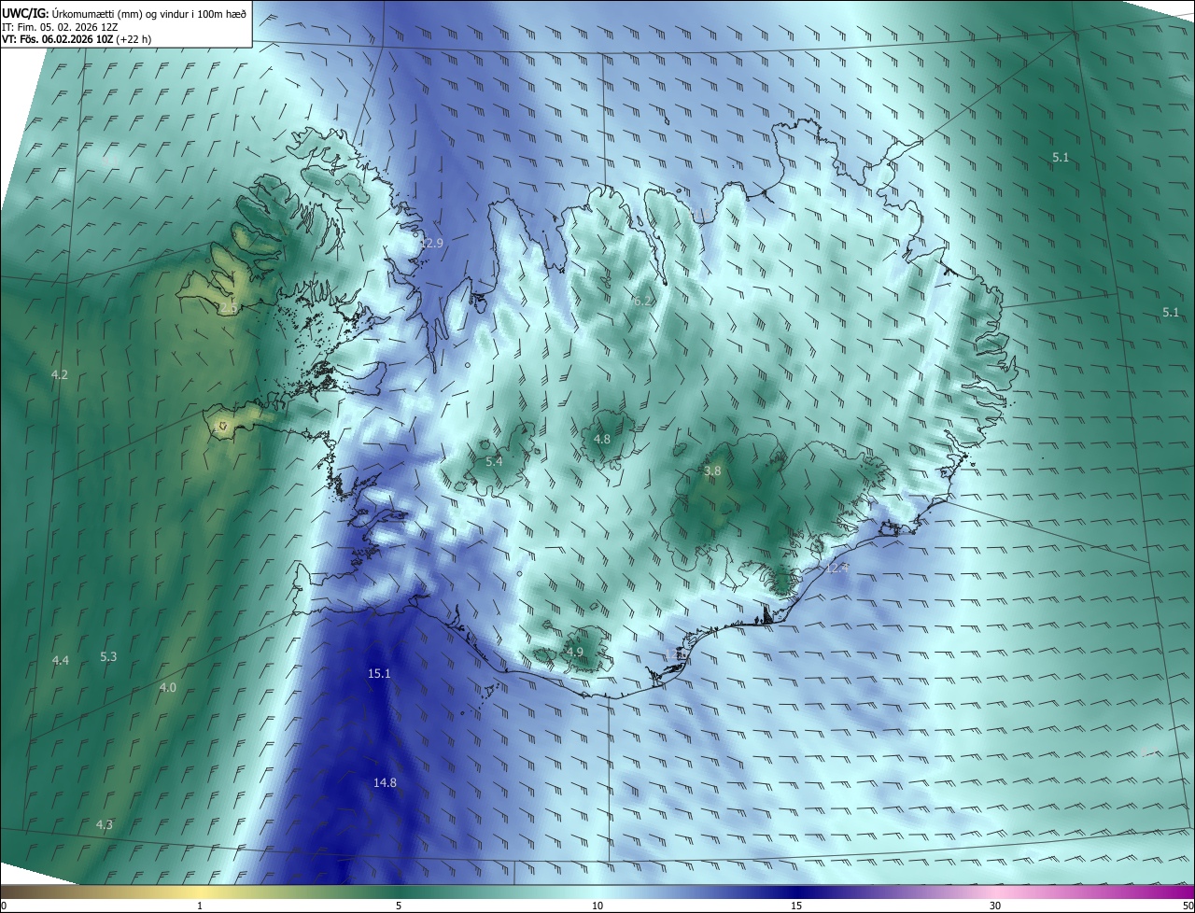Click the 15.1 value label on the map
Image resolution: width=1195 pixels, height=913 pixels.
(x=379, y=673)
